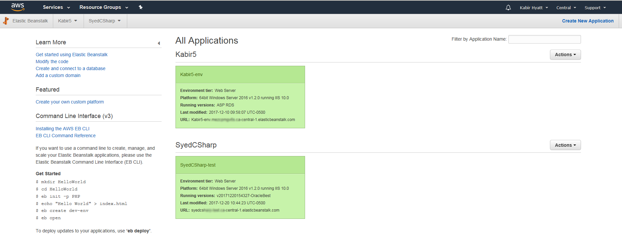
Task: Click the Kabir5-env elasticbeanstalk.com URL
Action: click(x=243, y=120)
